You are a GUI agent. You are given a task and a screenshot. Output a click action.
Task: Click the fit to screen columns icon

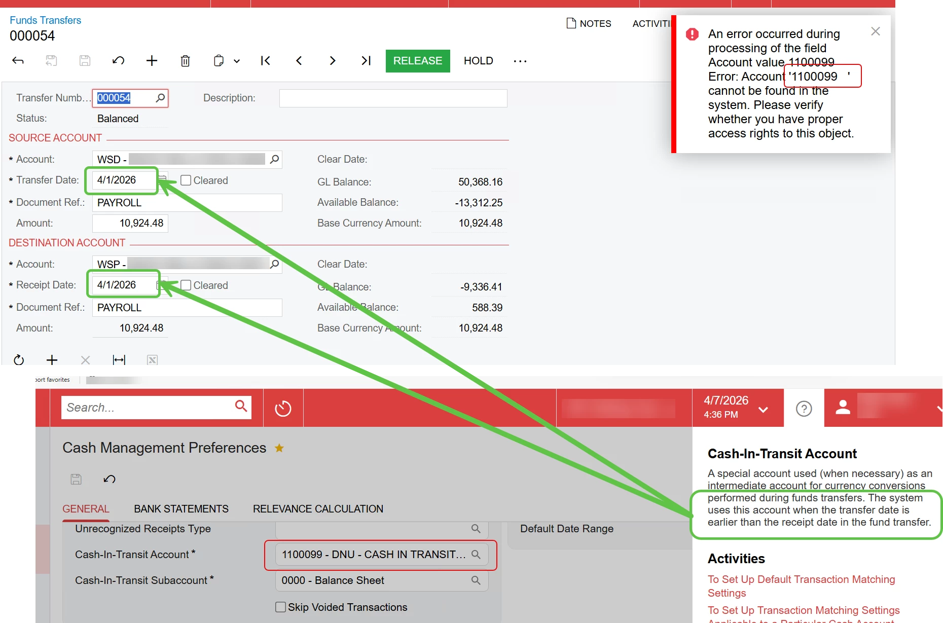coord(119,360)
